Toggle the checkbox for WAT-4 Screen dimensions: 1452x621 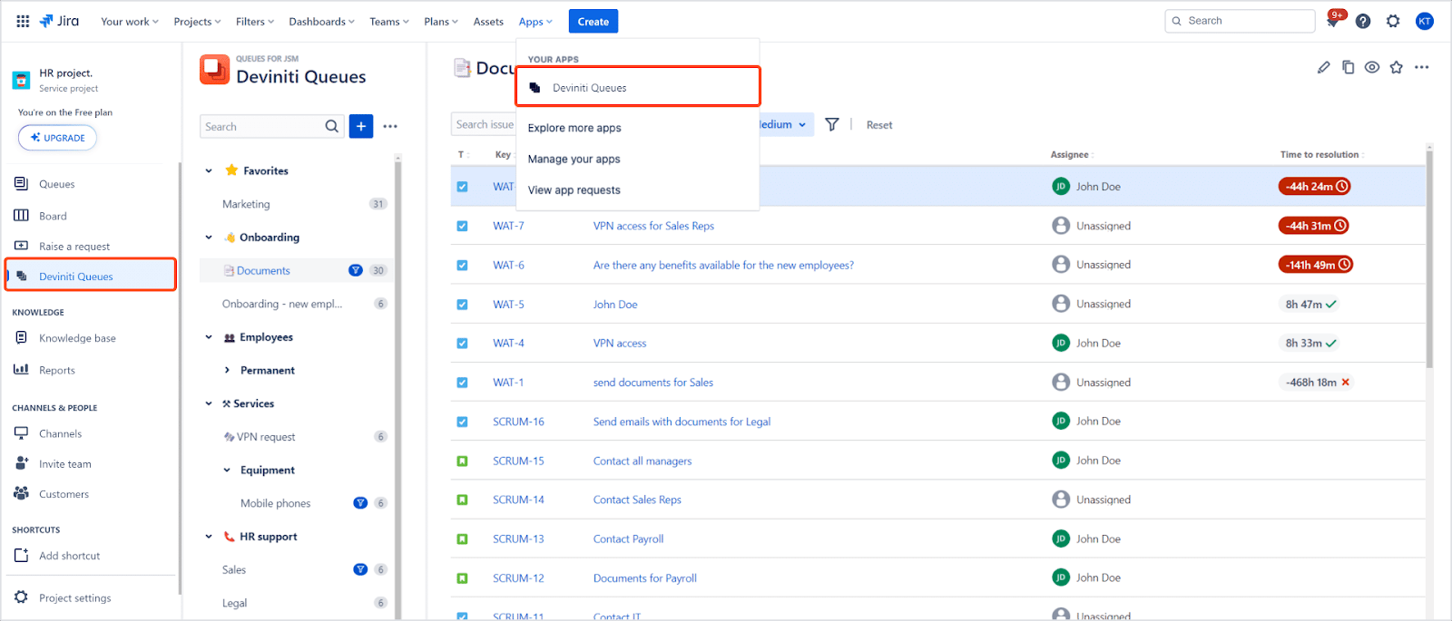pos(462,344)
